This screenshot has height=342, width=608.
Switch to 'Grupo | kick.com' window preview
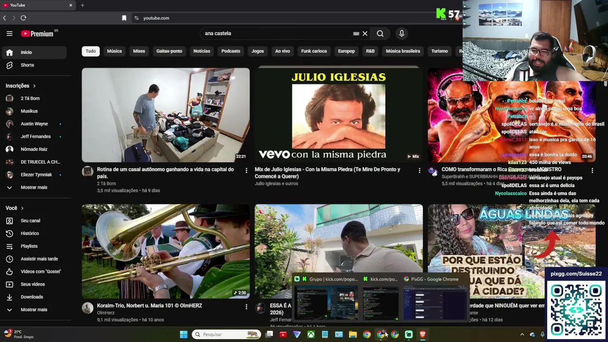[326, 299]
